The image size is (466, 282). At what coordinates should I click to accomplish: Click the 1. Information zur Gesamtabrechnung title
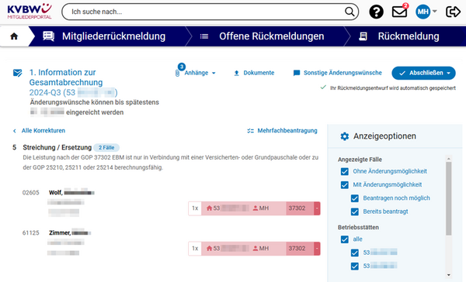click(66, 77)
